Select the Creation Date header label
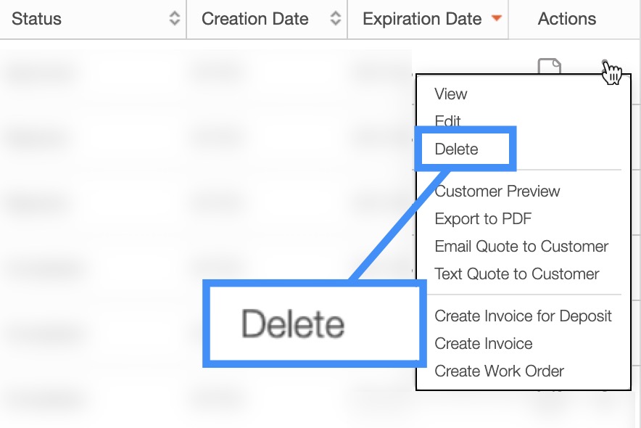Viewport: 641px width, 428px height. [255, 20]
